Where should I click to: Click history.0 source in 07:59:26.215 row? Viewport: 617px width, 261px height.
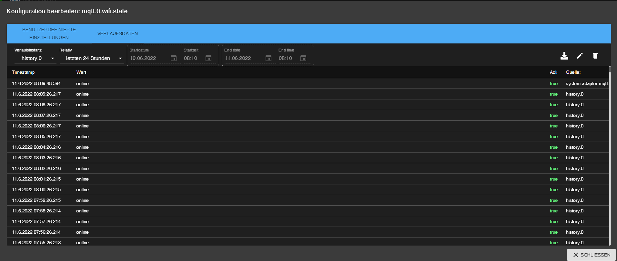(575, 200)
